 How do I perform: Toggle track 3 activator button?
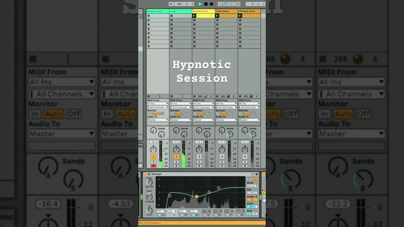click(x=199, y=156)
